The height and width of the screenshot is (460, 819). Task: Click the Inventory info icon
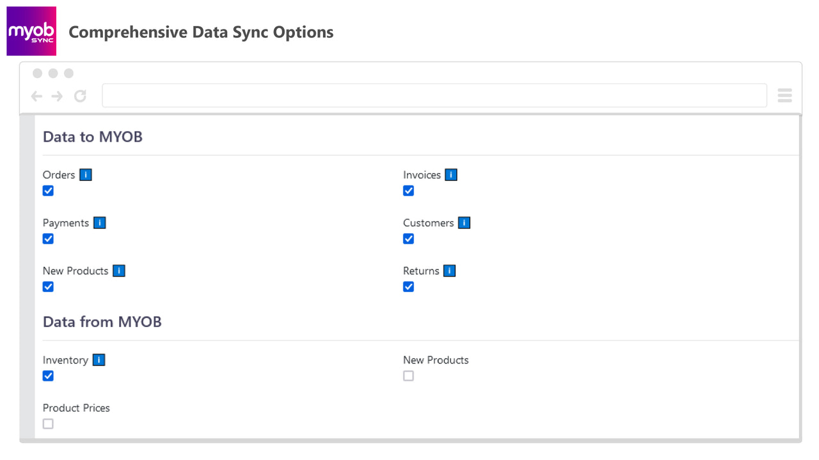click(x=99, y=360)
